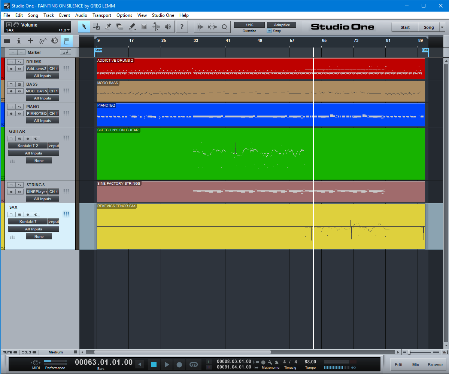Click the DRUMS instrument keyboard icon
The width and height of the screenshot is (449, 374).
pyautogui.click(x=66, y=68)
